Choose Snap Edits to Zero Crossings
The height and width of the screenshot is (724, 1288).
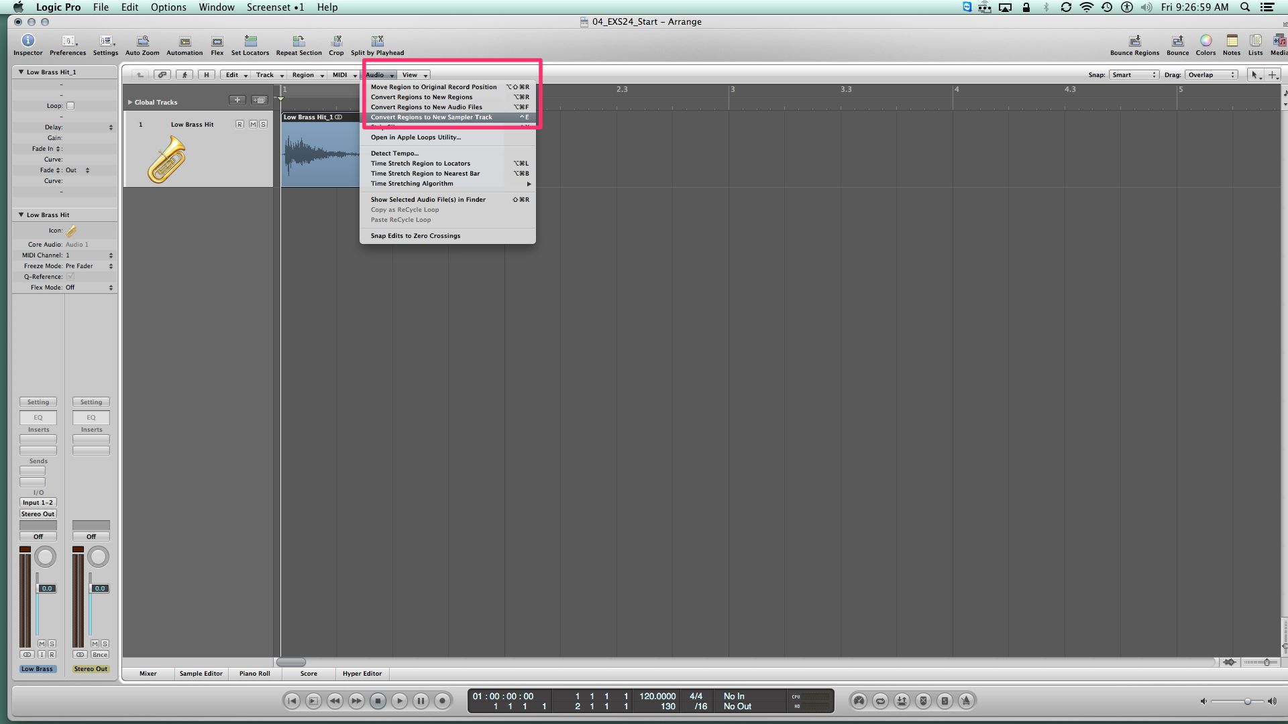click(448, 236)
